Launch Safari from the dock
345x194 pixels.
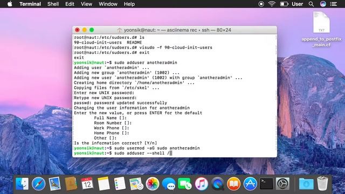pyautogui.click(x=38, y=183)
